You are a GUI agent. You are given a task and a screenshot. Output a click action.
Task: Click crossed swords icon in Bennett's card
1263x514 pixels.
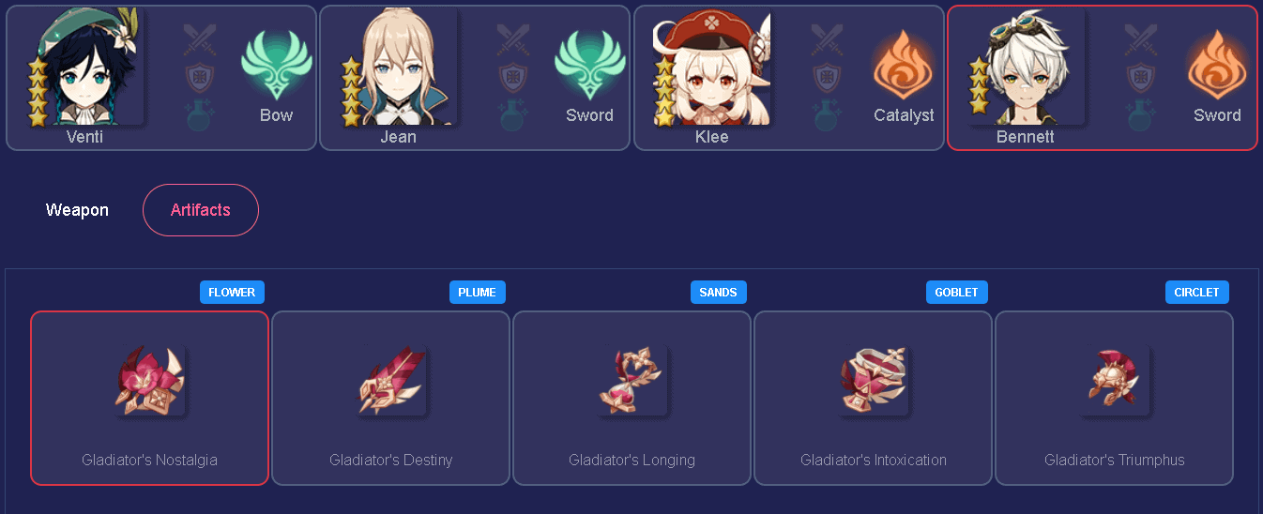coord(1140,40)
